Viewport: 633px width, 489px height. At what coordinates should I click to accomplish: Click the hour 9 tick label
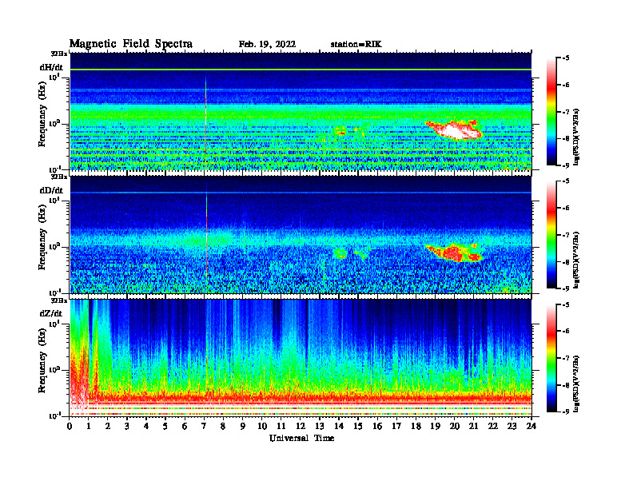click(x=243, y=427)
